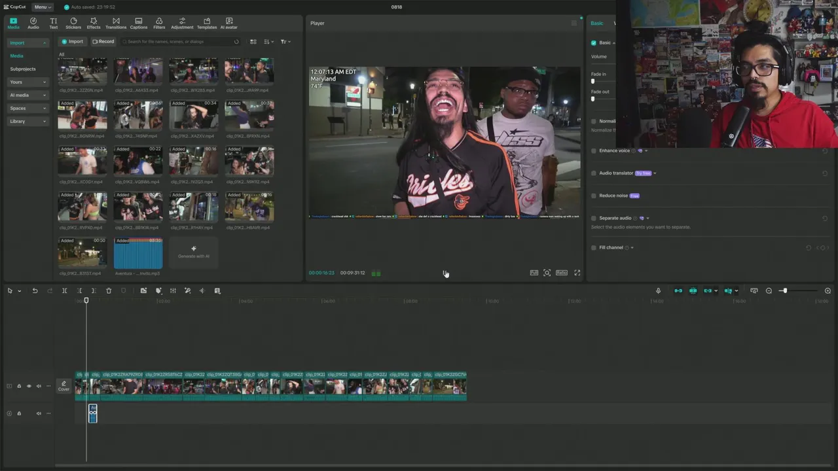
Task: Open the Stickers tab
Action: (73, 24)
